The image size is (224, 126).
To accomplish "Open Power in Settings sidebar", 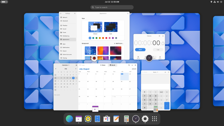I will 68,33.
